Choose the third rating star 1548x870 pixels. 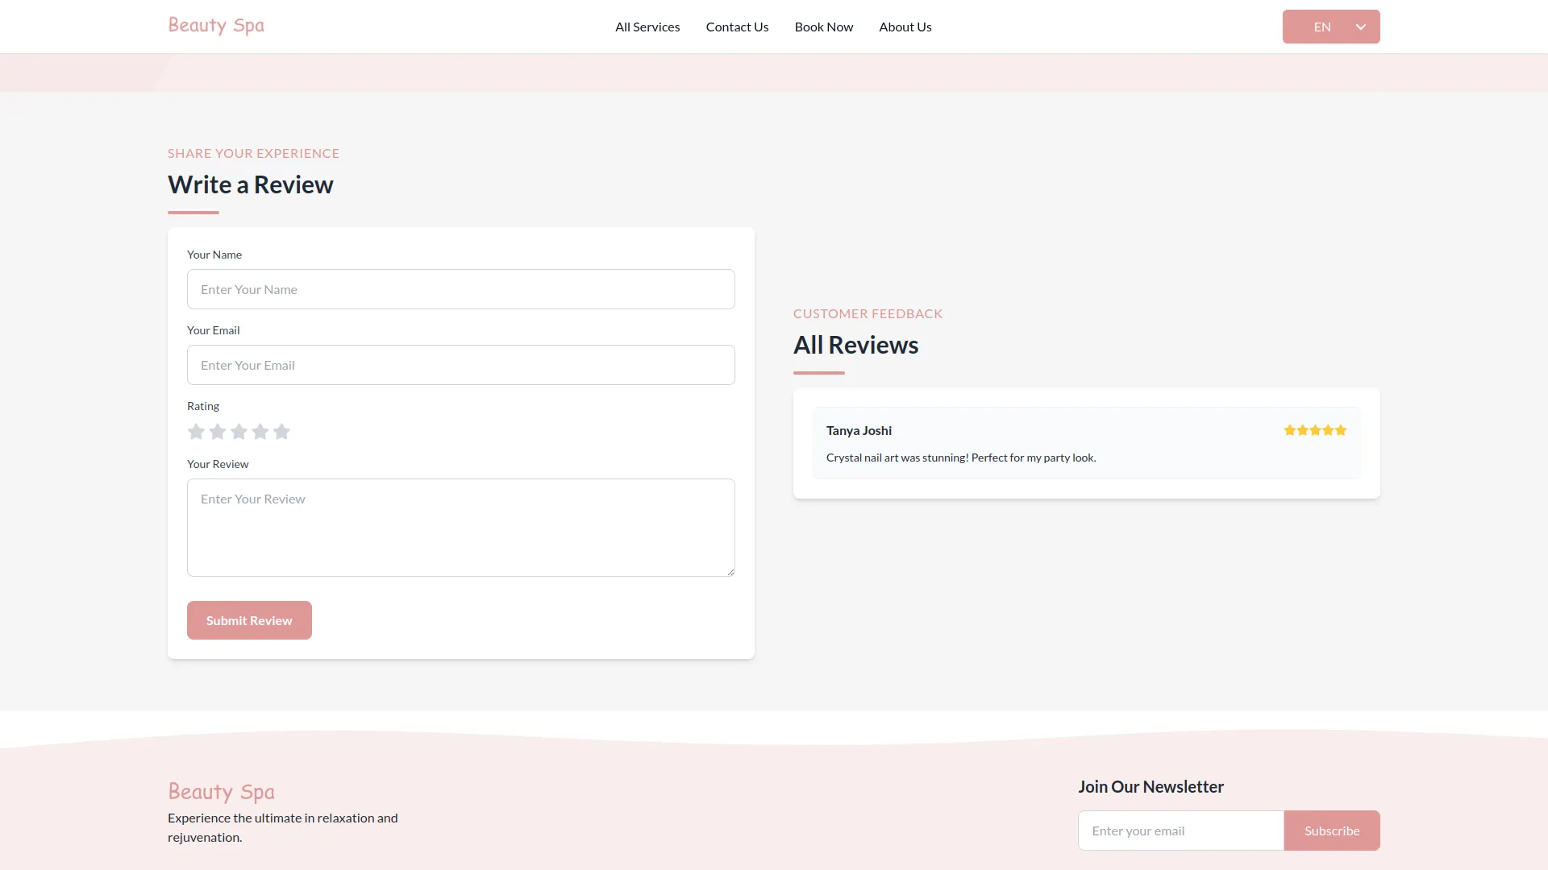click(239, 432)
